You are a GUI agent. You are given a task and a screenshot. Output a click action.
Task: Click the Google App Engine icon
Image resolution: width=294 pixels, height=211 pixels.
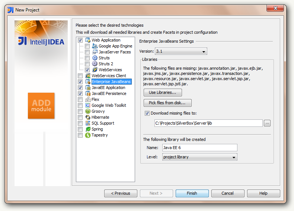(x=95, y=46)
